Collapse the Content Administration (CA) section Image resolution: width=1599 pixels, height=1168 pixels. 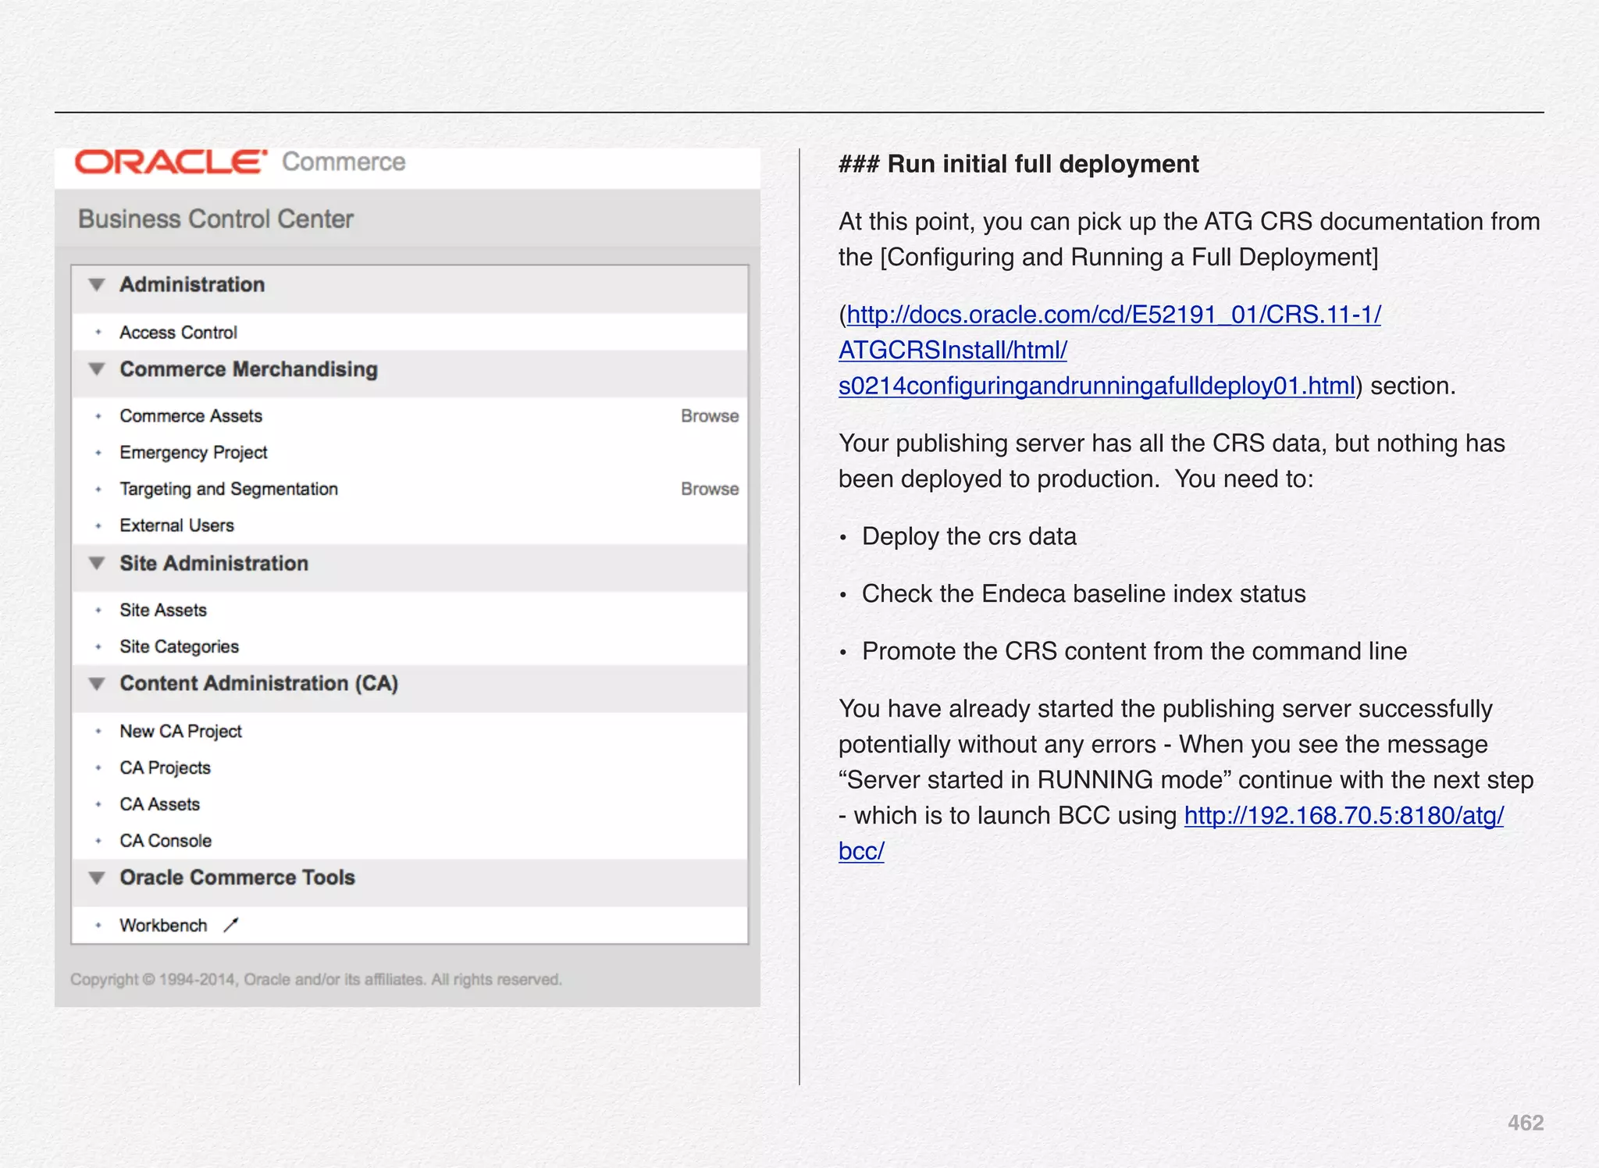(x=97, y=684)
